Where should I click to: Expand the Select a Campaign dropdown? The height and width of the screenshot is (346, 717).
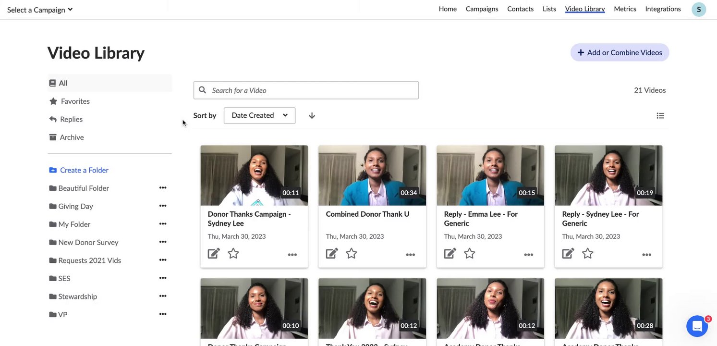click(40, 10)
